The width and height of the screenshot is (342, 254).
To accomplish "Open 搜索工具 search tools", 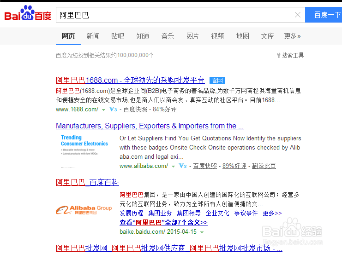I will click(290, 56).
